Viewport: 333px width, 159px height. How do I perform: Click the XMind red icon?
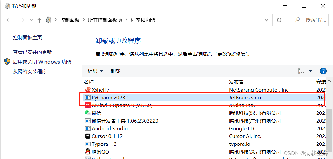[x=87, y=105]
